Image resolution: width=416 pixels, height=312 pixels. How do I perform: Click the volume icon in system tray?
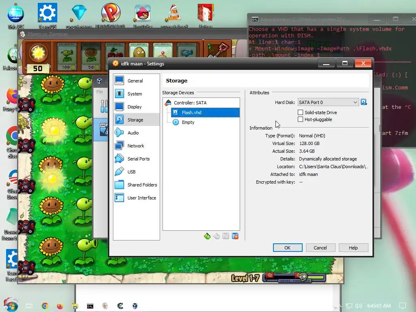click(x=358, y=306)
